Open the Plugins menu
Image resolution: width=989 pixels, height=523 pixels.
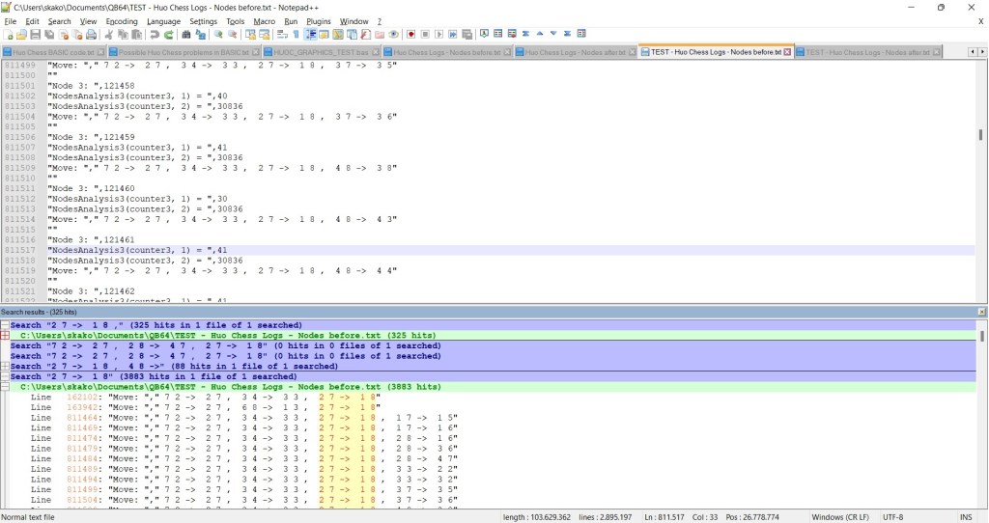pos(318,21)
